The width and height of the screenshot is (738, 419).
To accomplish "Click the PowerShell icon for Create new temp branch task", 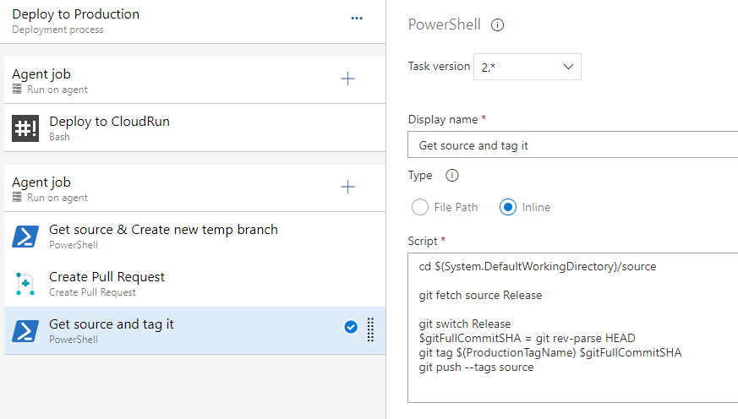I will (x=25, y=237).
